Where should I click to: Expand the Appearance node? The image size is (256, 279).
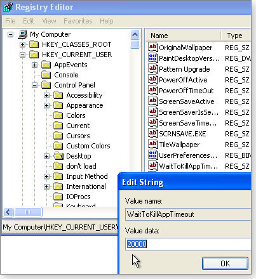point(46,105)
